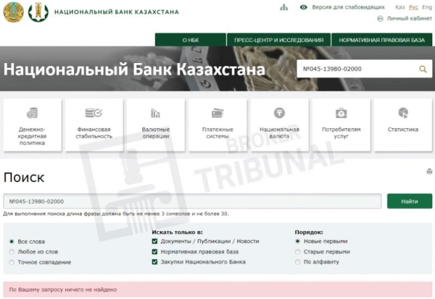Click the Kazakhstan state emblem logo
This screenshot has height=299, width=435.
13,12
